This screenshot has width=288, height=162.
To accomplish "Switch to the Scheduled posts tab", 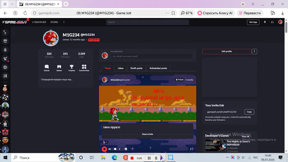I will click(x=158, y=68).
